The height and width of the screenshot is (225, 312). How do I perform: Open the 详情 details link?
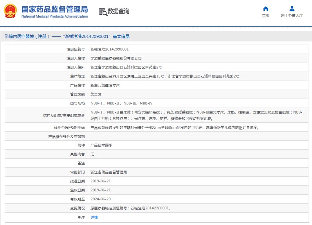94,218
